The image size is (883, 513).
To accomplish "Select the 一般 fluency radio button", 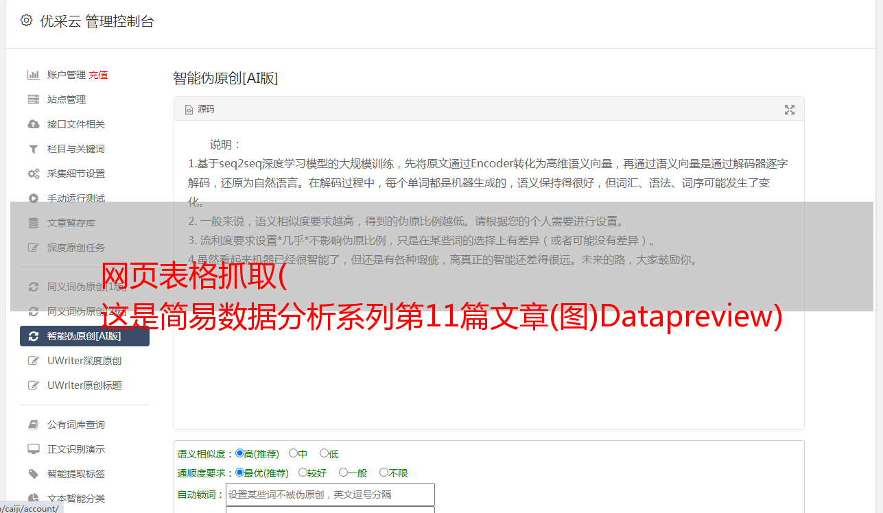I will point(343,473).
